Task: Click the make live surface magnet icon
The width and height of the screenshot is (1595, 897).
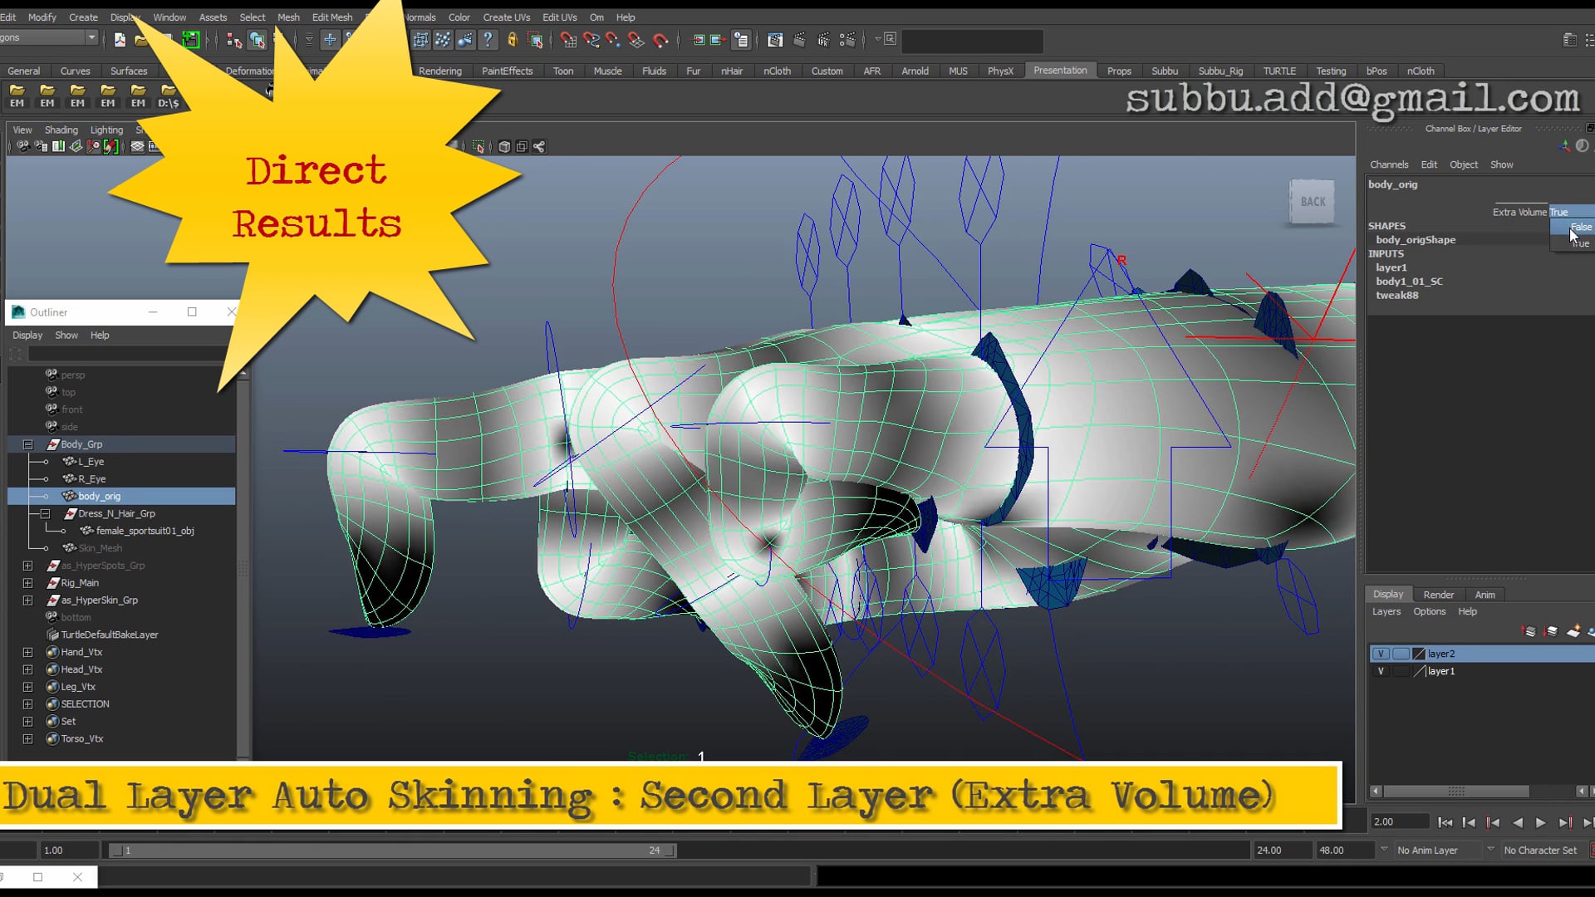Action: click(660, 40)
